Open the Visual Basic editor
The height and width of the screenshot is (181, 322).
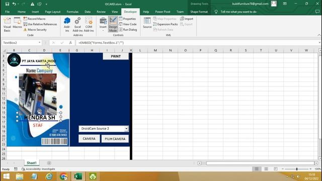click(x=7, y=25)
